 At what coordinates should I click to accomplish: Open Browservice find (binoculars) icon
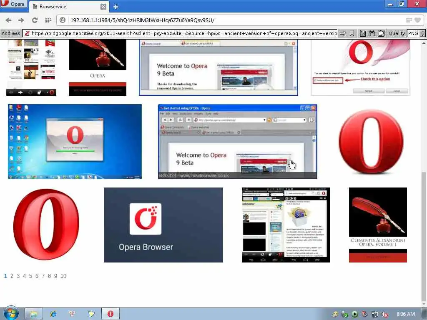(x=372, y=33)
